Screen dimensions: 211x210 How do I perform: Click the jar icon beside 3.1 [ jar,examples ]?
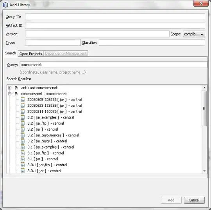pyautogui.click(x=23, y=147)
